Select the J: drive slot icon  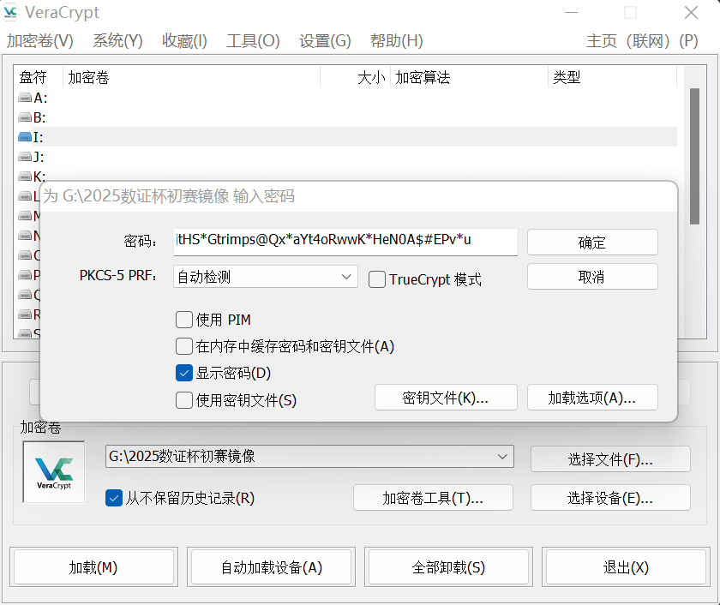pos(25,158)
